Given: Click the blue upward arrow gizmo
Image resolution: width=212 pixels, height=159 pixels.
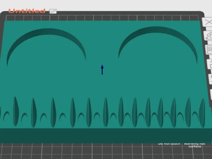Looking at the screenshot, I should [x=102, y=70].
